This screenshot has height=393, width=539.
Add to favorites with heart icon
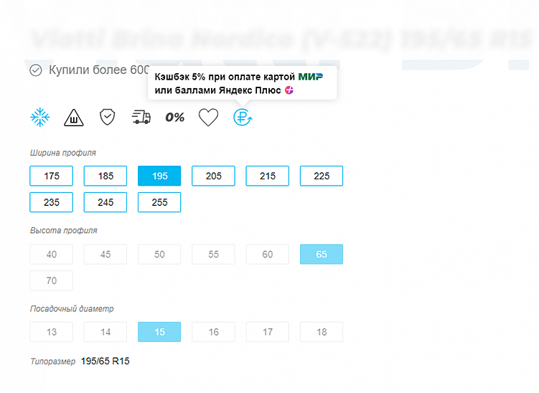(x=208, y=118)
